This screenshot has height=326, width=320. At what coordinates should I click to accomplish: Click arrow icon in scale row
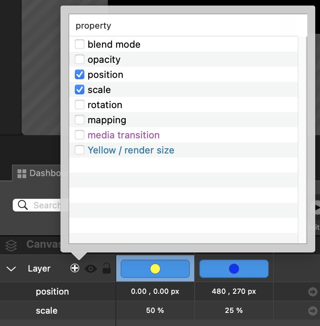click(x=312, y=310)
